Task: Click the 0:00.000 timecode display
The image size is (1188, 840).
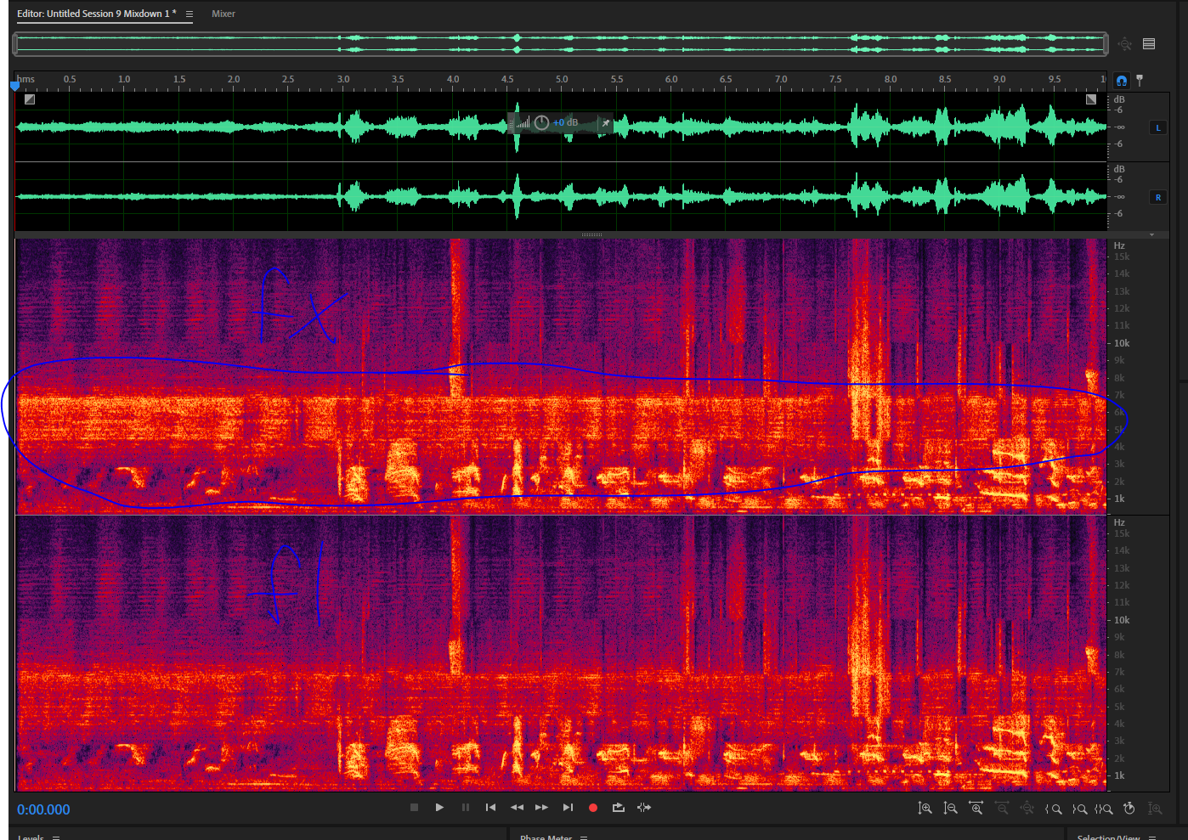Action: point(43,810)
